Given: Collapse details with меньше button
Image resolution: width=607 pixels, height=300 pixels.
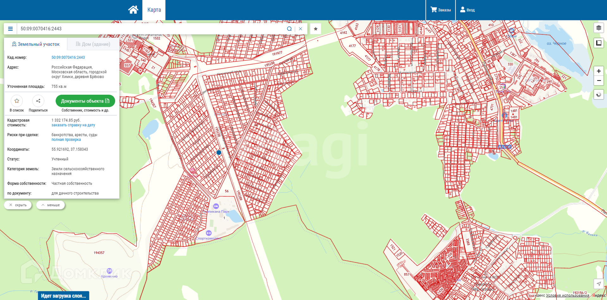Looking at the screenshot, I should click(x=51, y=205).
